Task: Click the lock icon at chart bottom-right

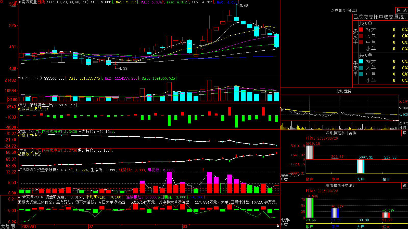Action: tap(278, 226)
